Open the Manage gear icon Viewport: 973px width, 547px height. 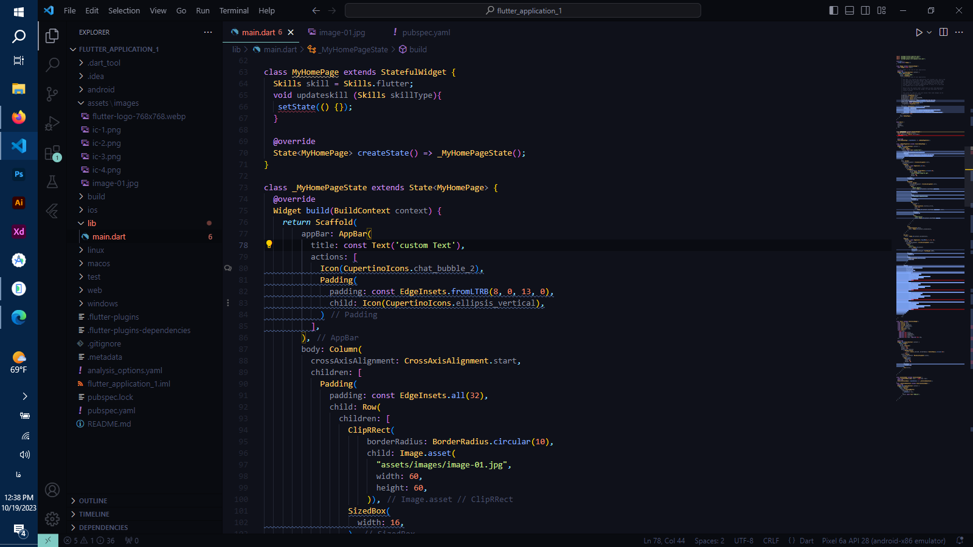click(x=52, y=518)
